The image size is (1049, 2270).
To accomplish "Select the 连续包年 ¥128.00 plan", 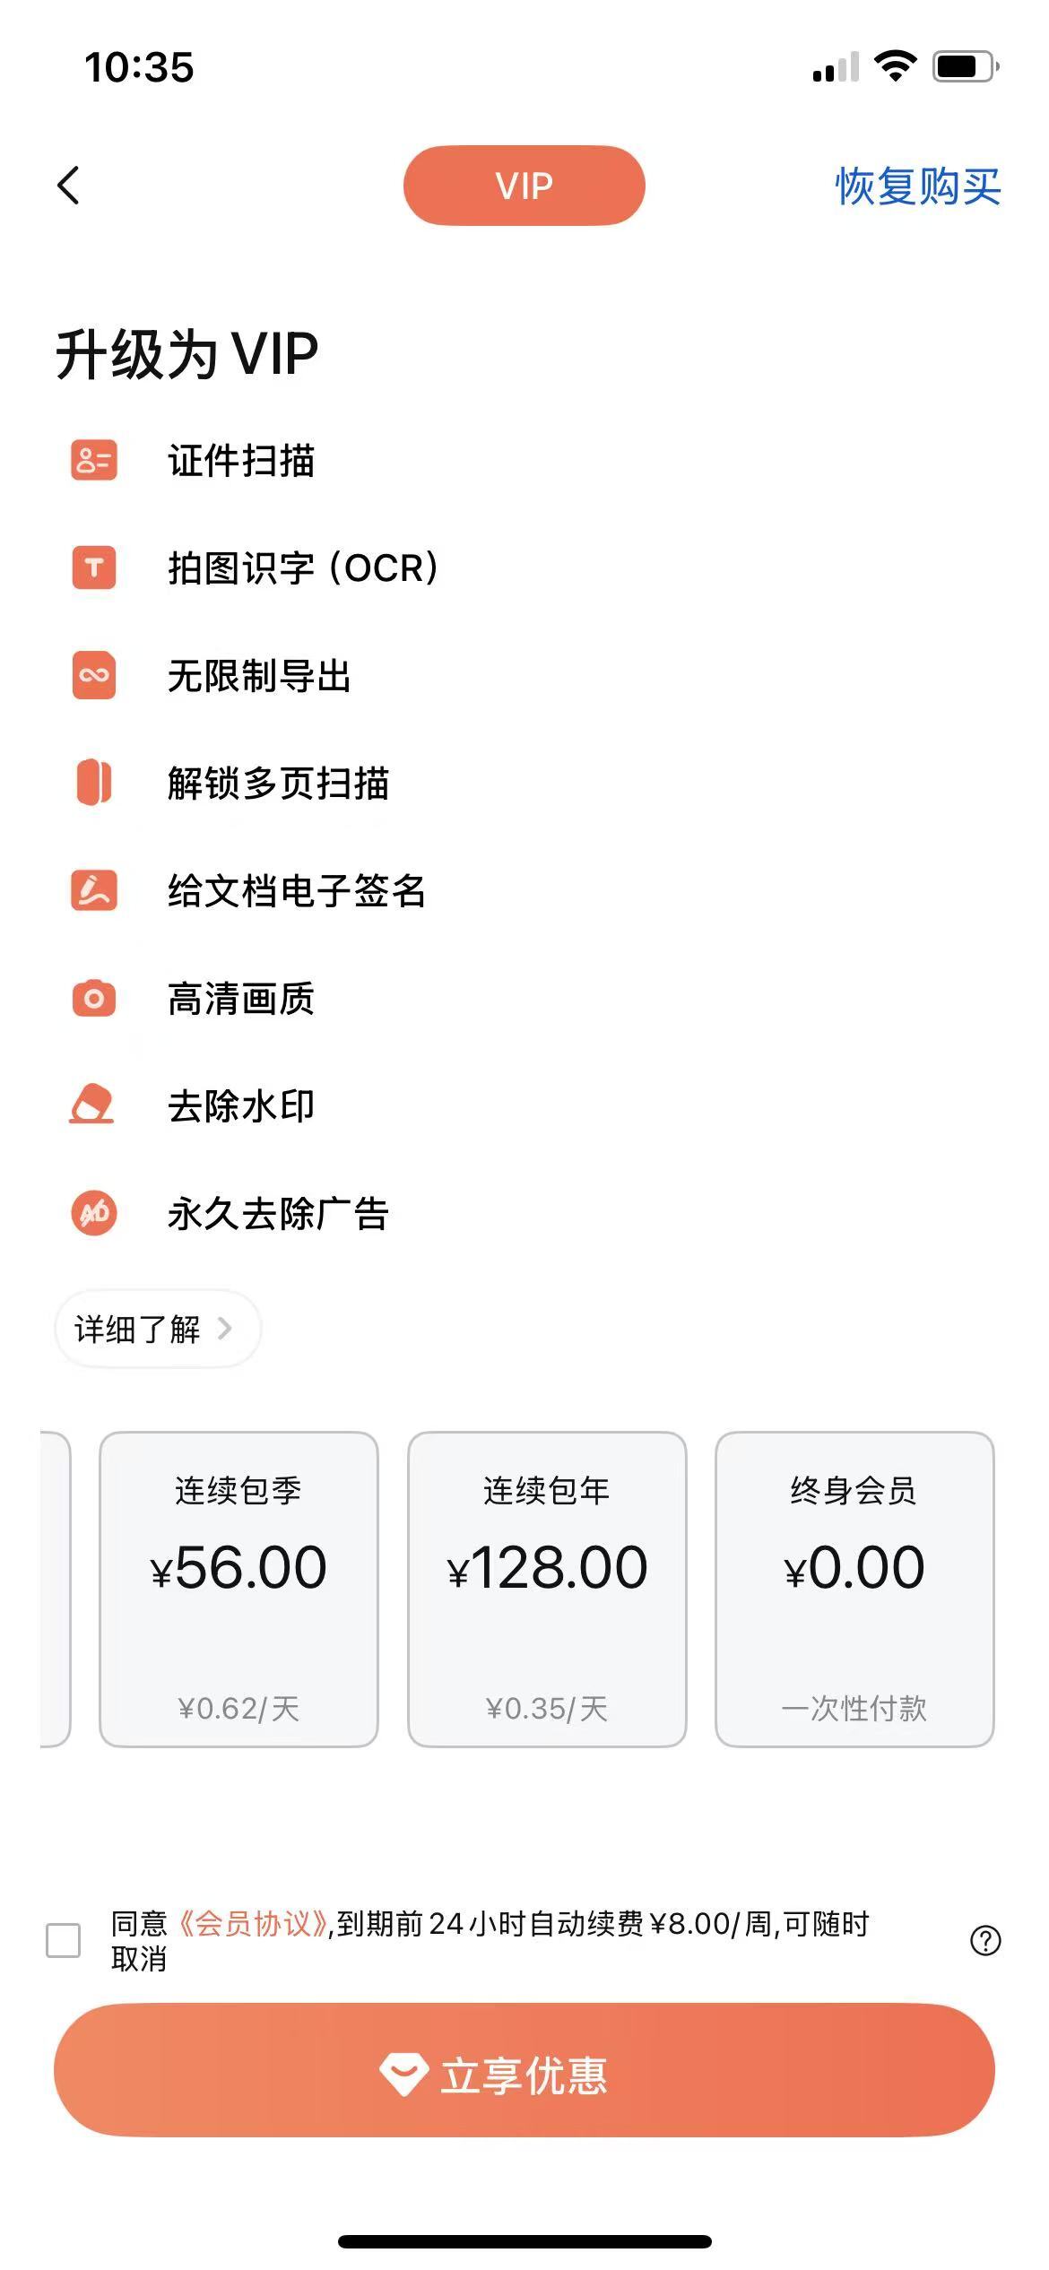I will coord(547,1590).
